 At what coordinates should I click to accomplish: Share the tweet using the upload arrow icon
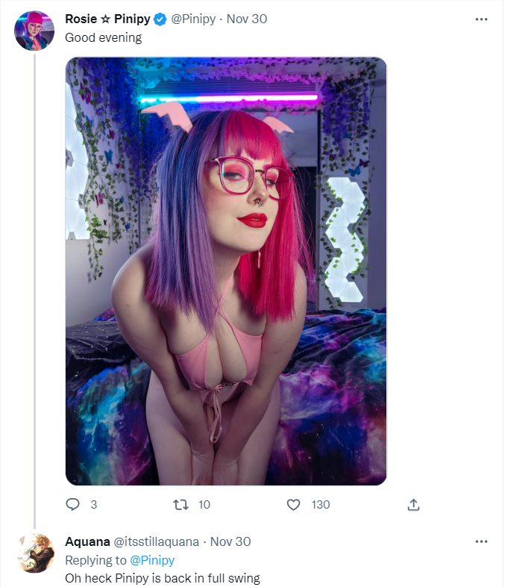413,505
